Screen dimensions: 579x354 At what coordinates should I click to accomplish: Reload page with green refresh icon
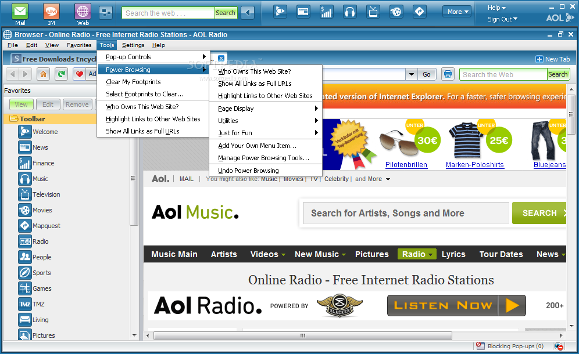(61, 74)
